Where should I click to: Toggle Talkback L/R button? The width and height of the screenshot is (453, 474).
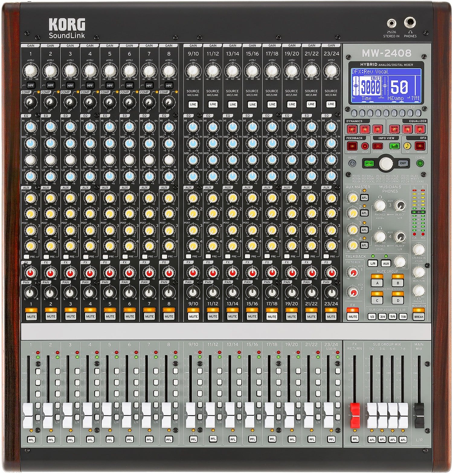coord(373,264)
